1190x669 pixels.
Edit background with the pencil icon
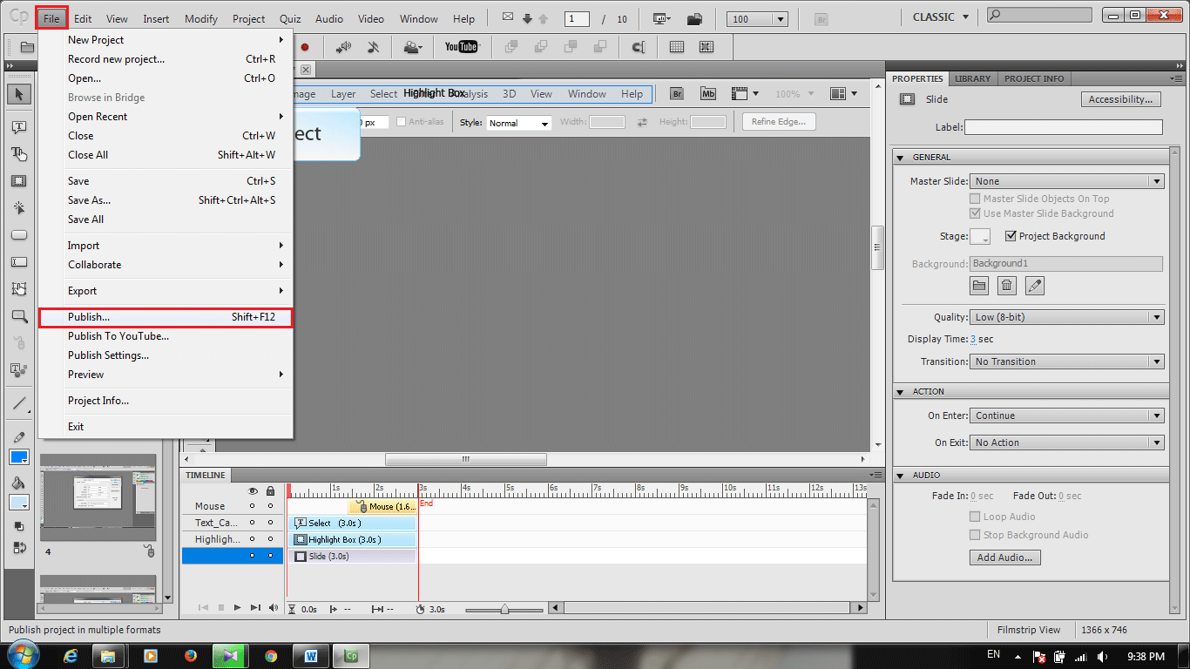pos(1034,285)
